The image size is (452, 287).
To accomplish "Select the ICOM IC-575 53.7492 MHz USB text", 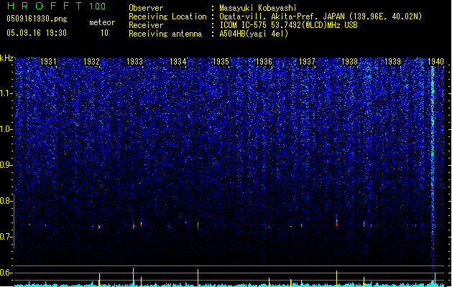I will (x=289, y=25).
